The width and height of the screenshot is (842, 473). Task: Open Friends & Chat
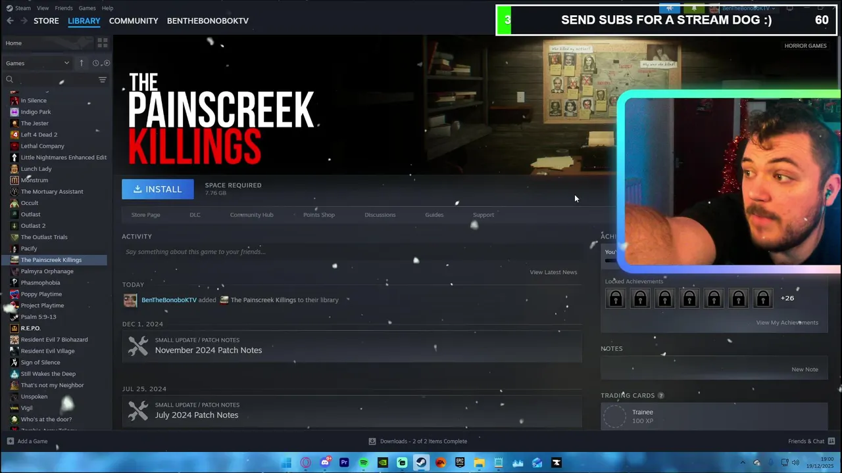[x=812, y=441]
